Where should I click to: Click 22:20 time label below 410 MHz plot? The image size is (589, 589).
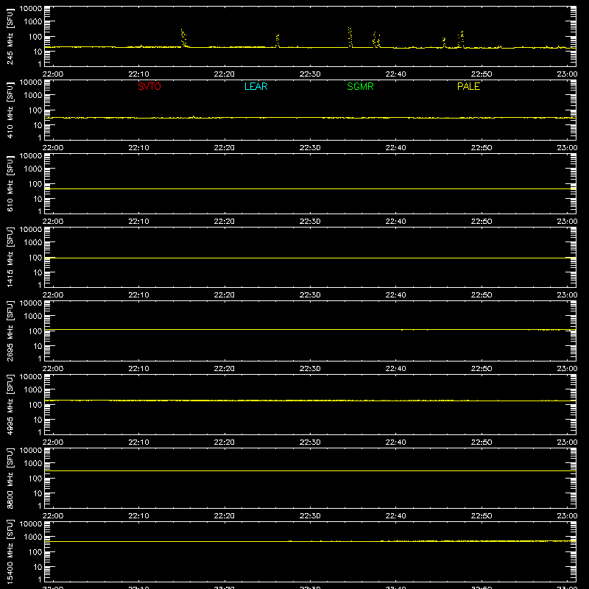[225, 148]
